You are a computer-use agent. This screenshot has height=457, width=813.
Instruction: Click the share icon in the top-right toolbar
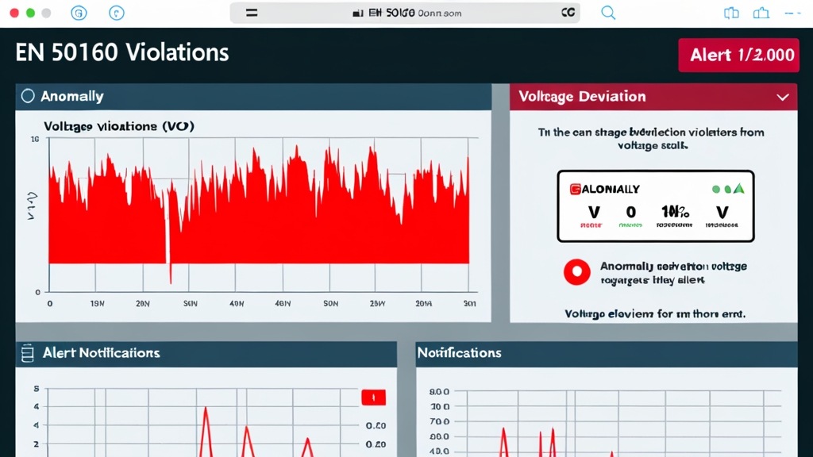coord(761,13)
